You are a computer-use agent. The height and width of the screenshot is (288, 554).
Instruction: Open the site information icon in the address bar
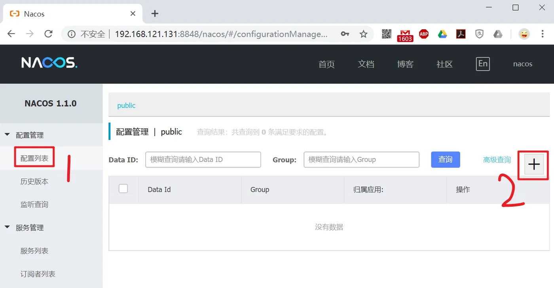tap(72, 34)
